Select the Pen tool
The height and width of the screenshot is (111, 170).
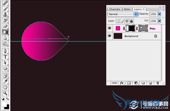(5, 51)
